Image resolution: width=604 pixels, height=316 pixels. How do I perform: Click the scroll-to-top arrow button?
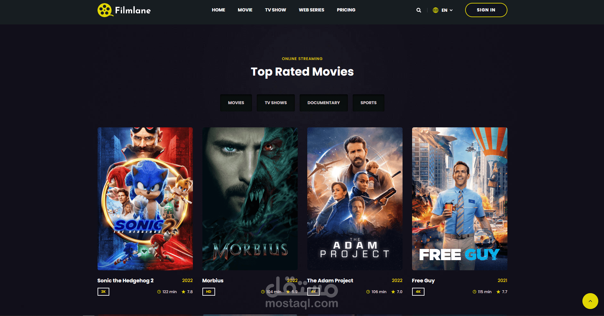tap(590, 301)
